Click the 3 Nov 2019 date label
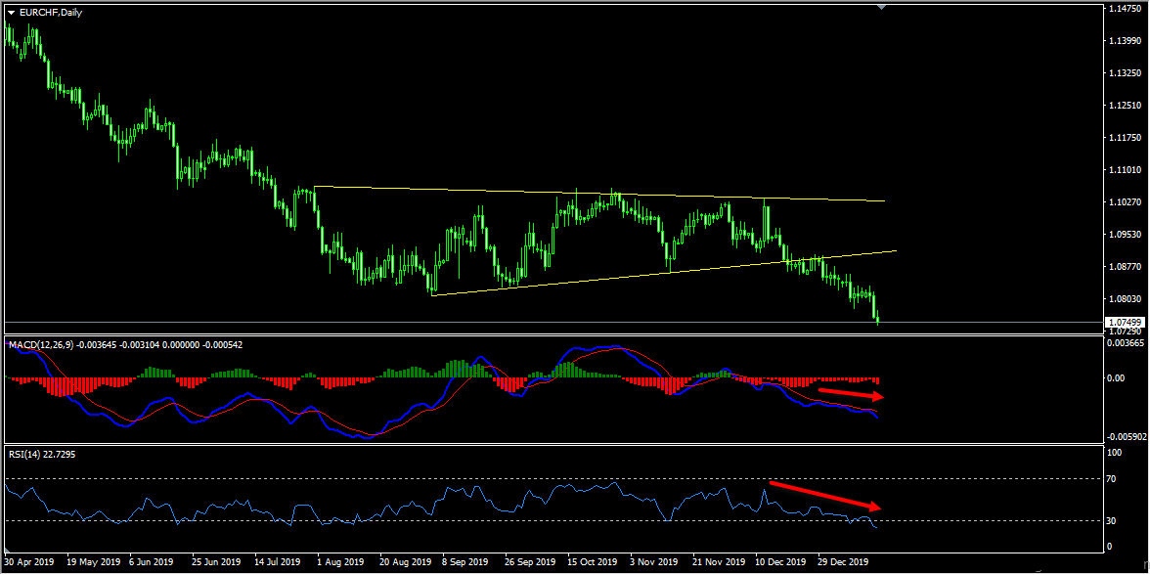1150x575 pixels. click(x=655, y=561)
